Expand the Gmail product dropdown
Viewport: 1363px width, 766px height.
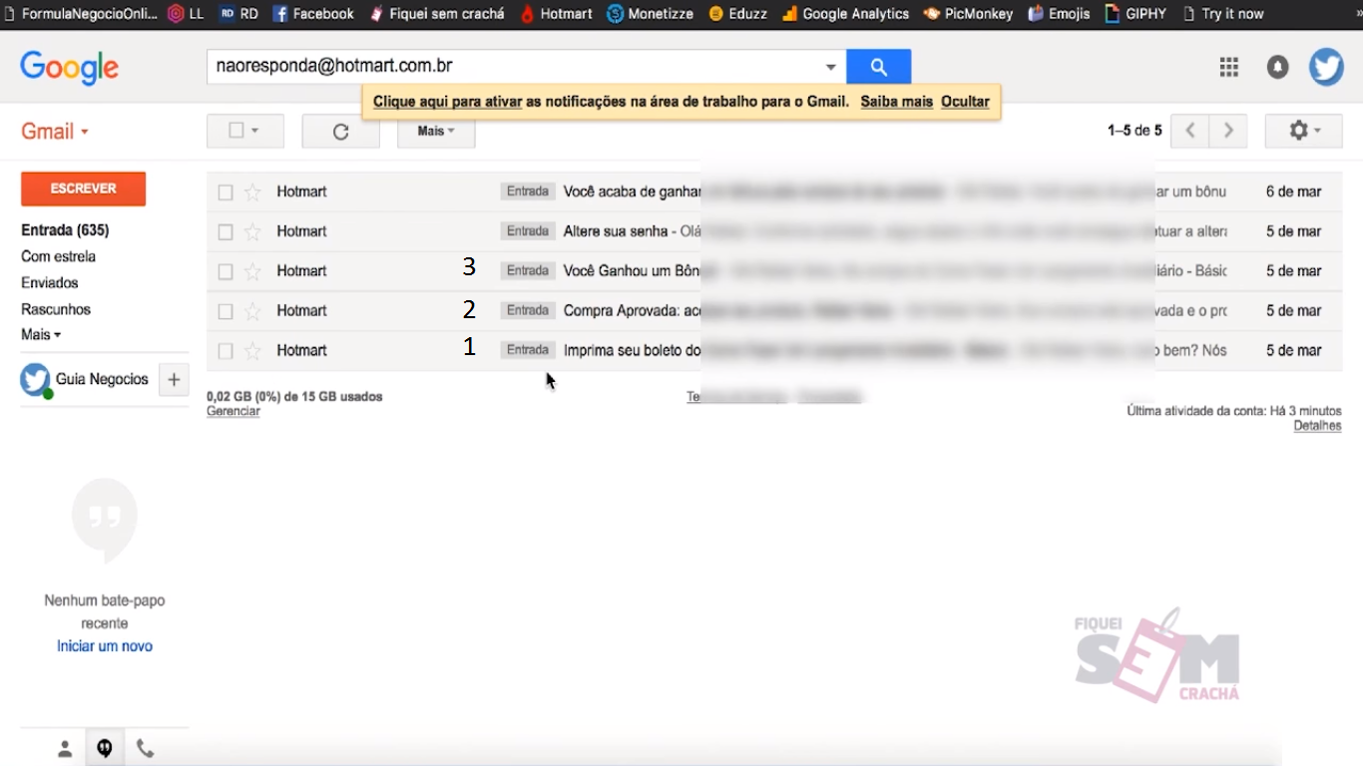tap(55, 132)
